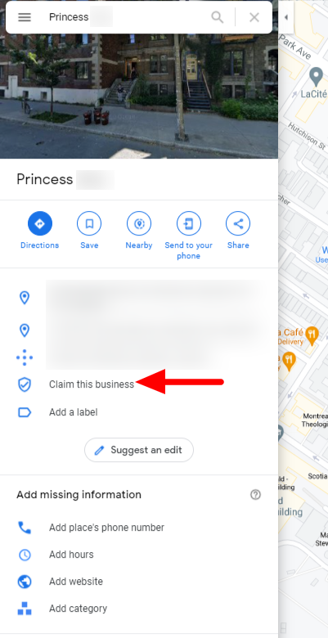Image resolution: width=328 pixels, height=638 pixels.
Task: Click Claim this business
Action: [x=92, y=384]
